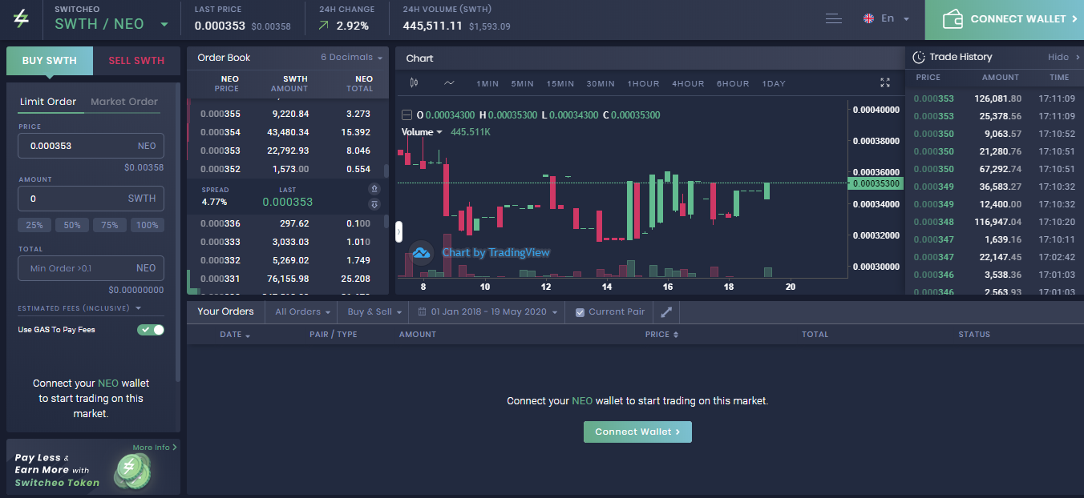
Task: Select ask price 0.000355 in order book
Action: tap(220, 114)
